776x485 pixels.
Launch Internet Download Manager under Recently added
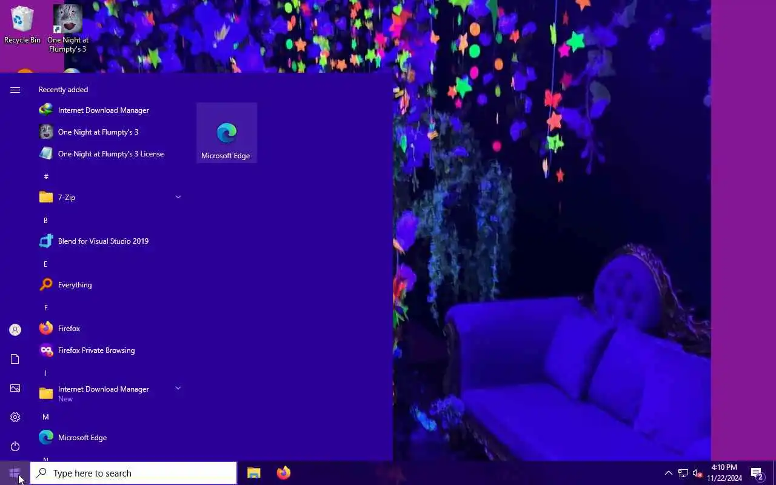pos(110,110)
